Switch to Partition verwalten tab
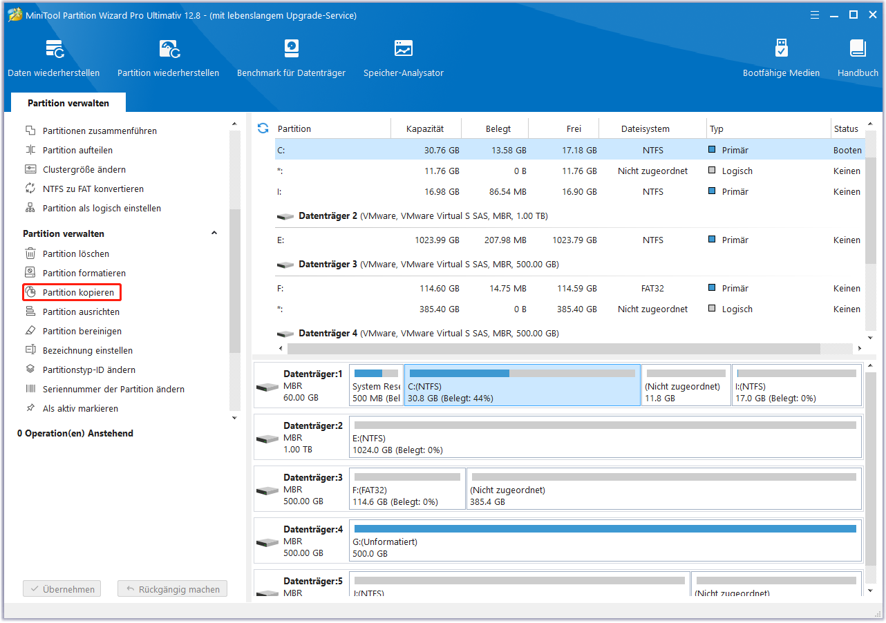This screenshot has height=623, width=886. tap(68, 103)
